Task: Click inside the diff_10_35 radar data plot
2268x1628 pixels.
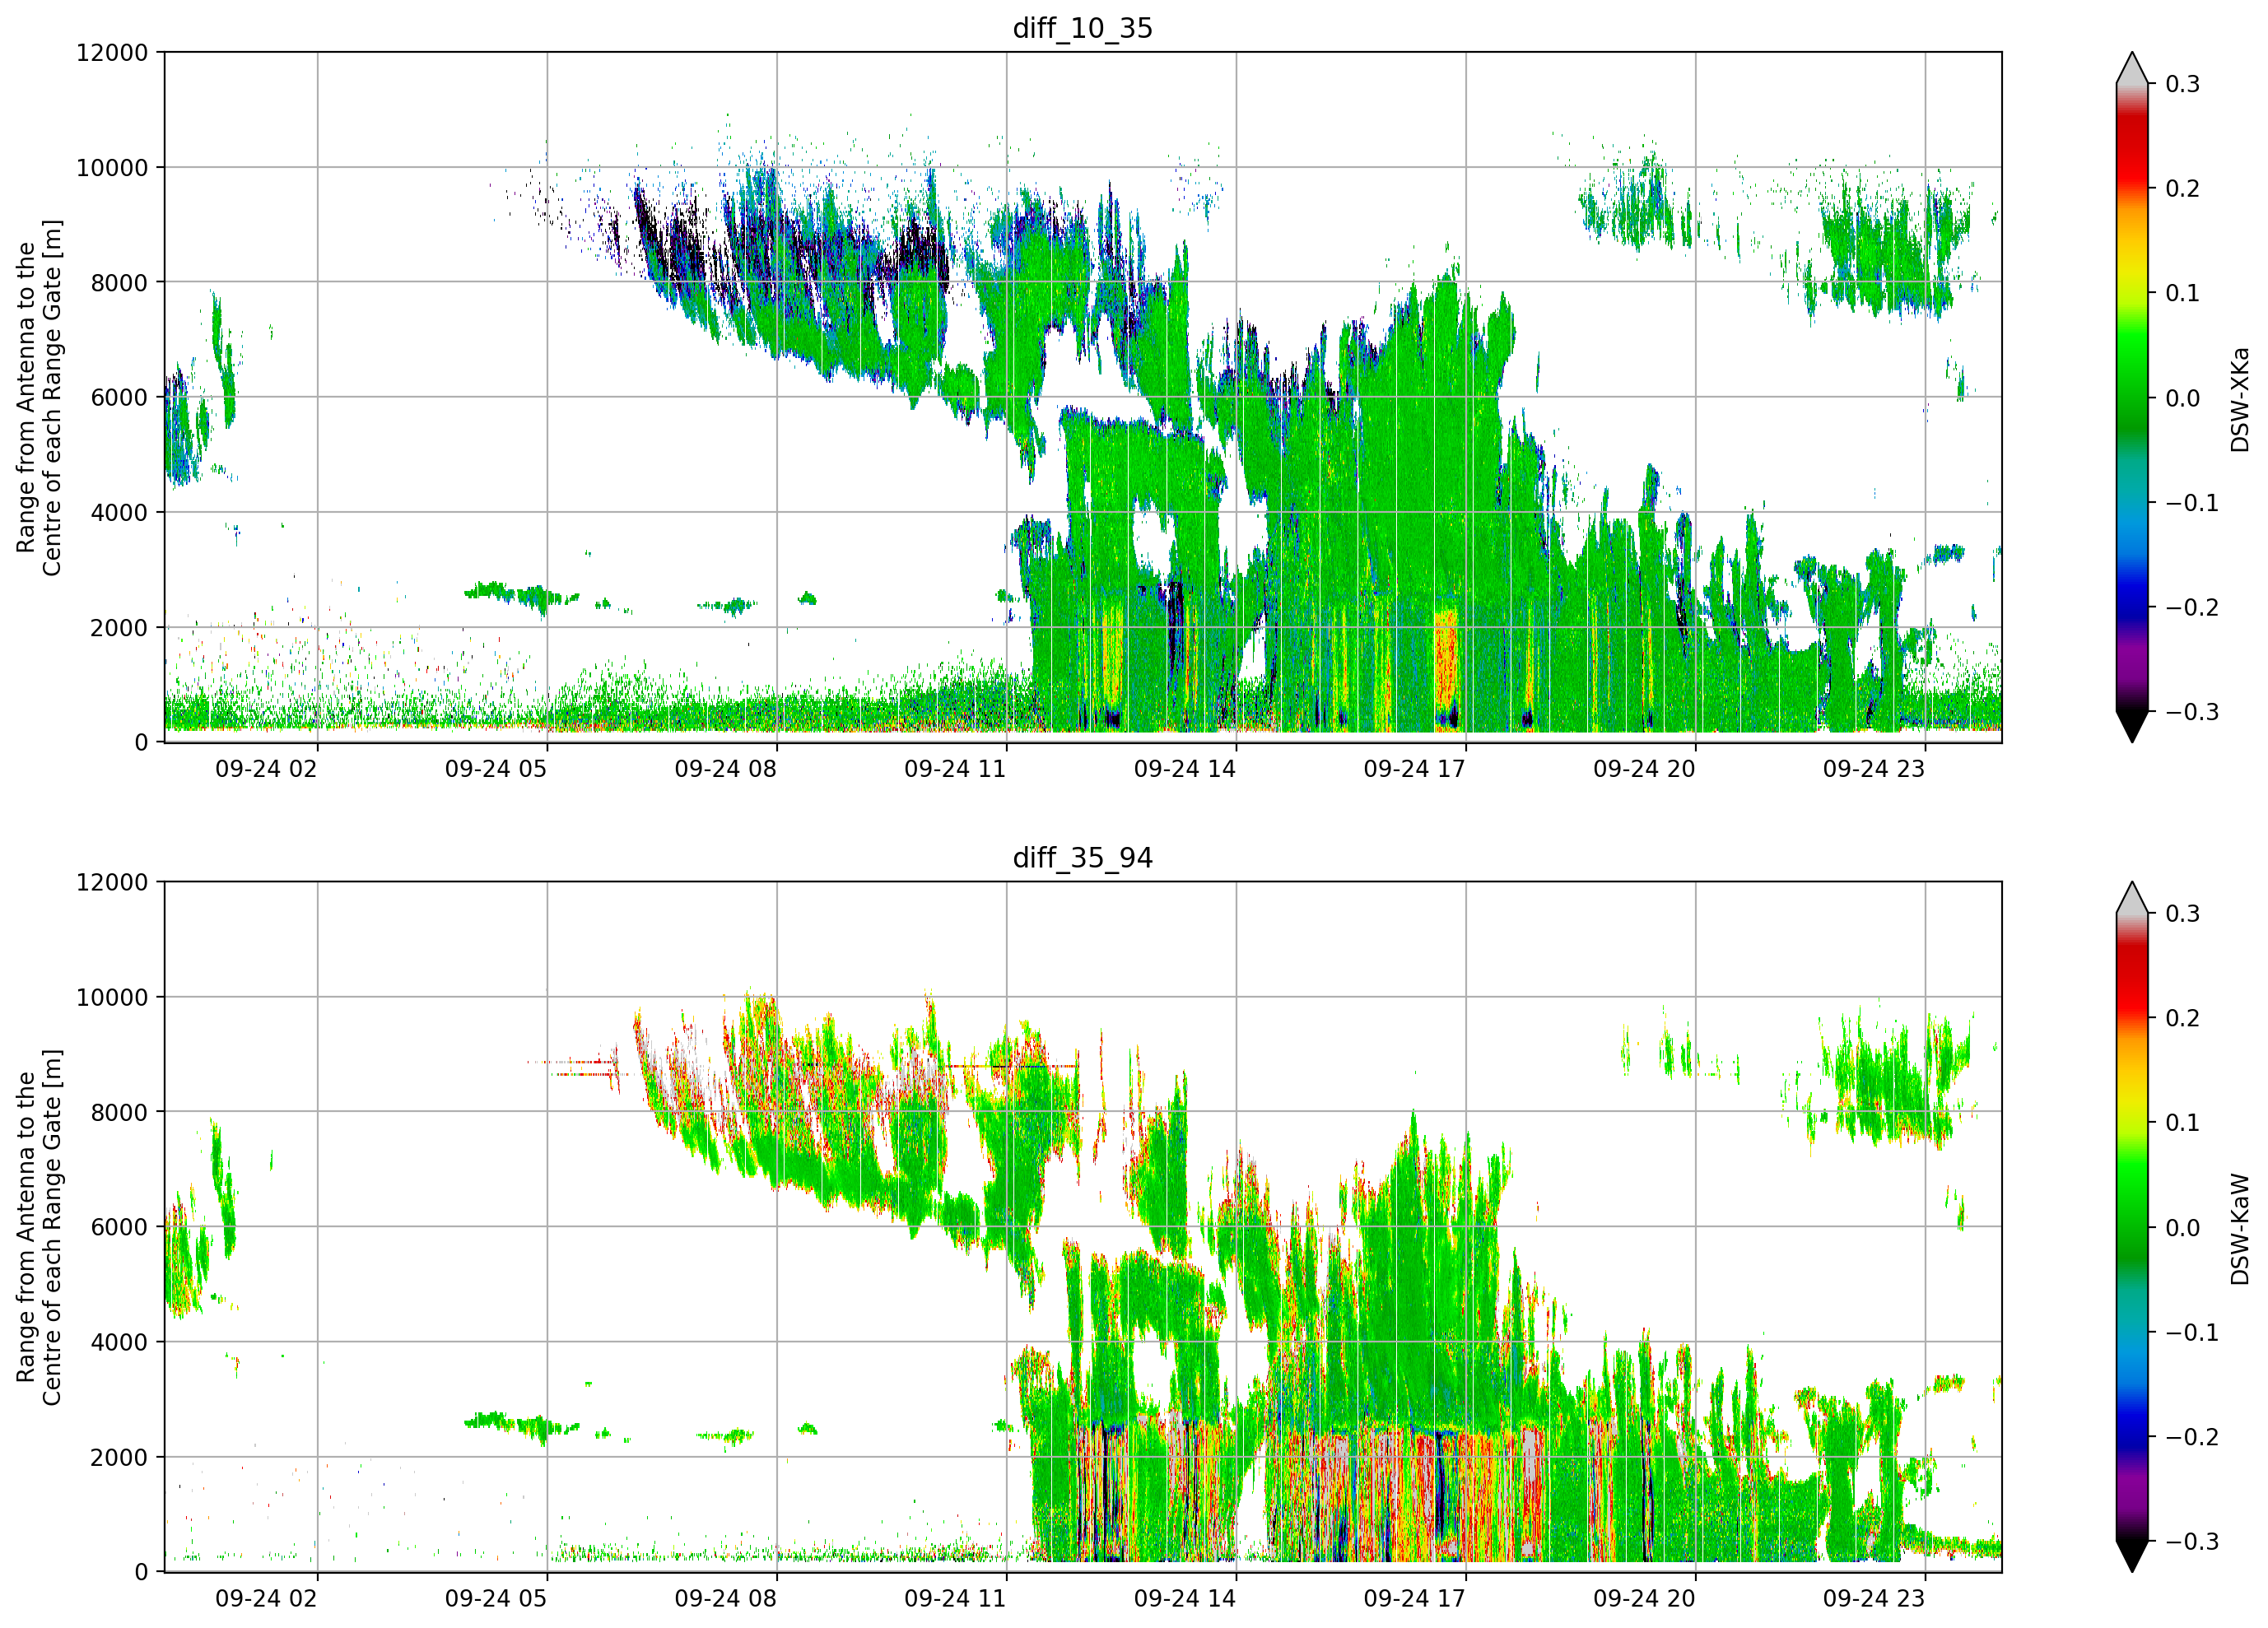Action: [1083, 397]
